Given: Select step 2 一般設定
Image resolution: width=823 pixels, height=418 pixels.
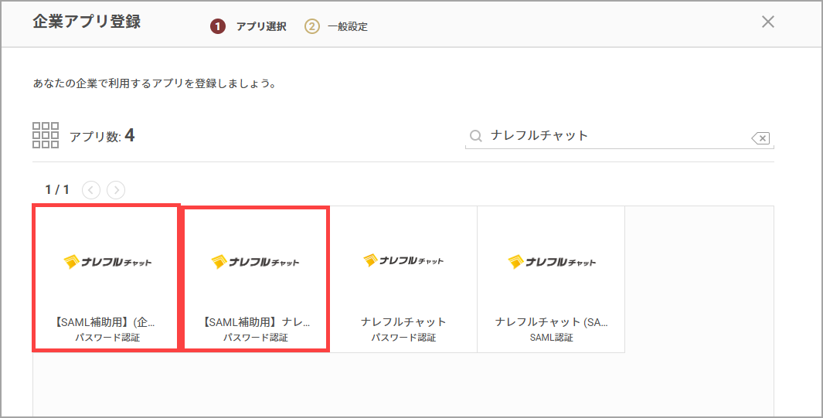Looking at the screenshot, I should coord(336,26).
